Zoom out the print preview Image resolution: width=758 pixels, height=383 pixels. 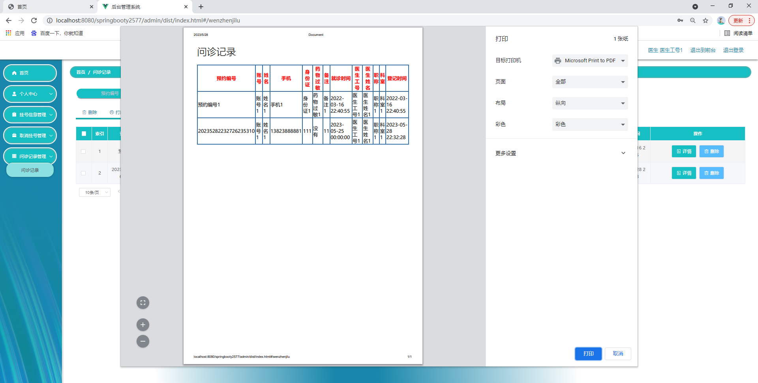click(x=143, y=341)
